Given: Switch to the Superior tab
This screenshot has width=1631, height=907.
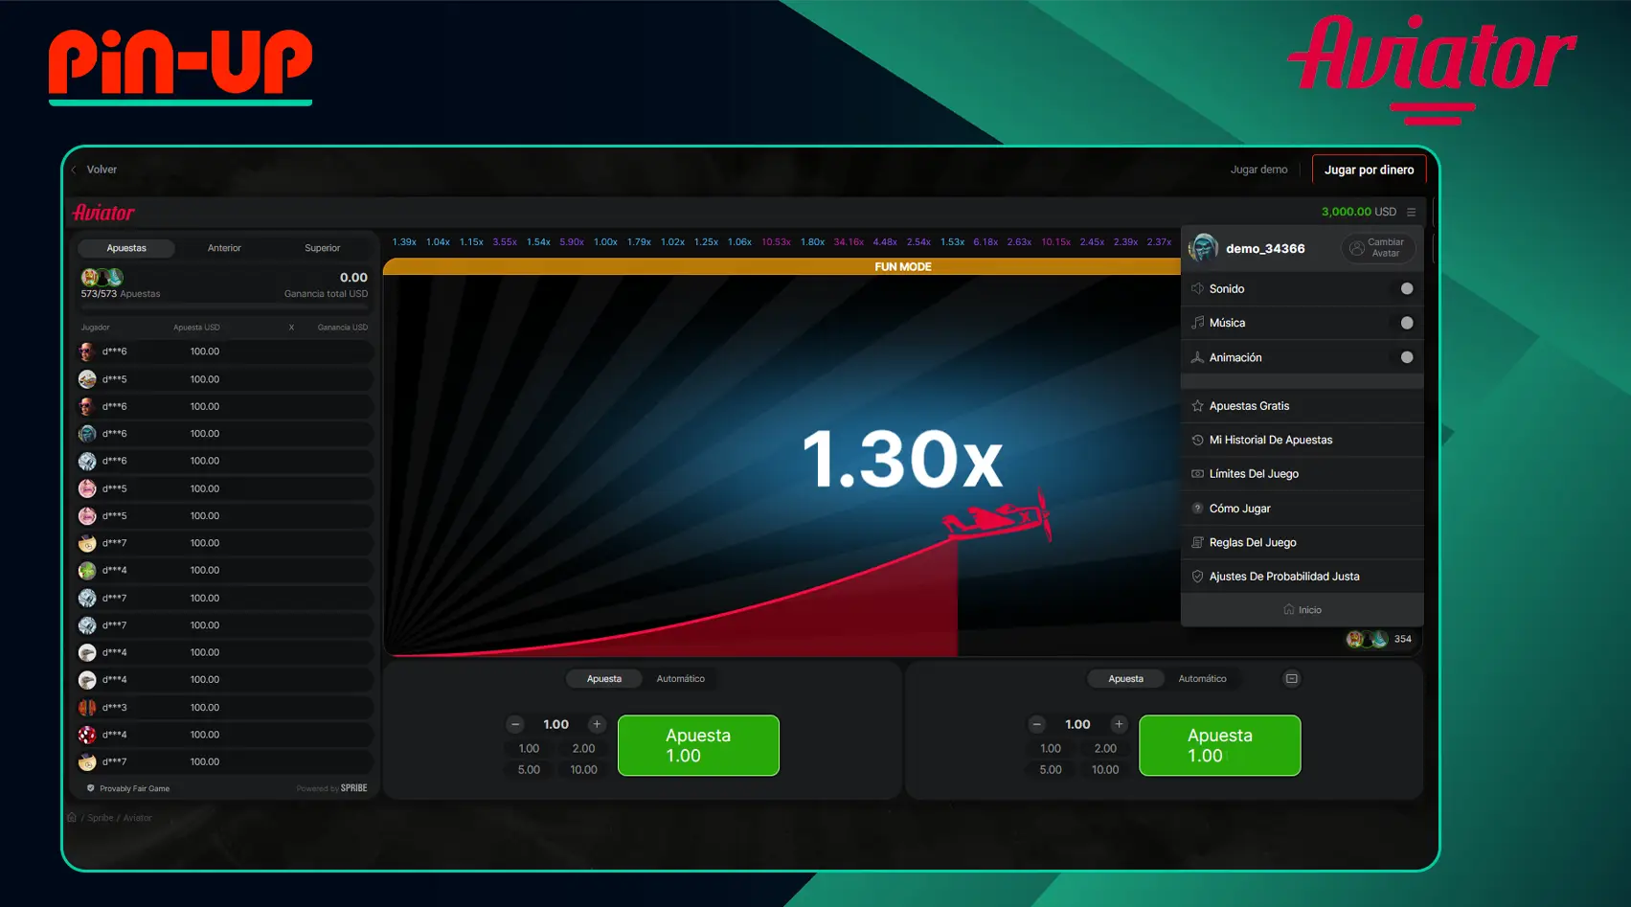Looking at the screenshot, I should 323,248.
